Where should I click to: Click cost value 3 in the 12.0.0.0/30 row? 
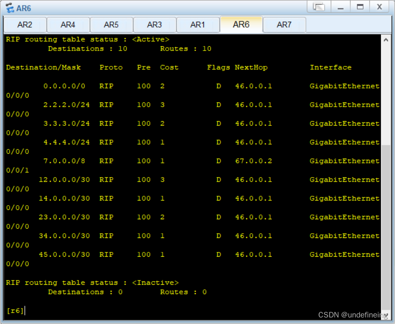163,180
